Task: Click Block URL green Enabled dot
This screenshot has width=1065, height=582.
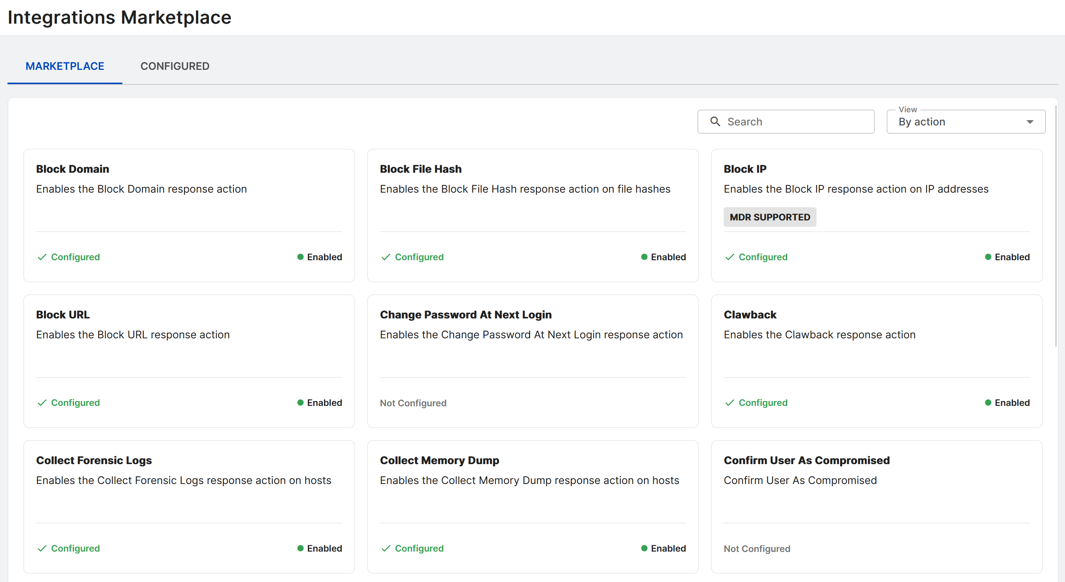Action: [x=301, y=403]
